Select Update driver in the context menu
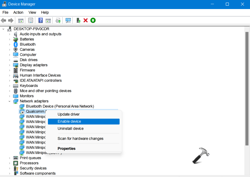The width and height of the screenshot is (250, 177). coord(69,114)
